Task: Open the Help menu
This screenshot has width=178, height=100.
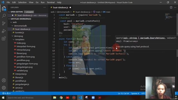Action: pyautogui.click(x=59, y=2)
